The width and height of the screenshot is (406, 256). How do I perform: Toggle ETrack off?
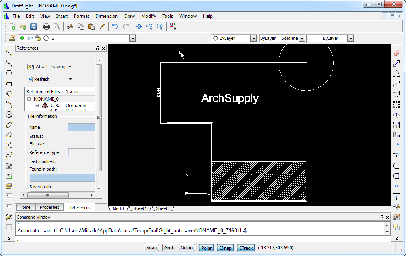tap(246, 248)
